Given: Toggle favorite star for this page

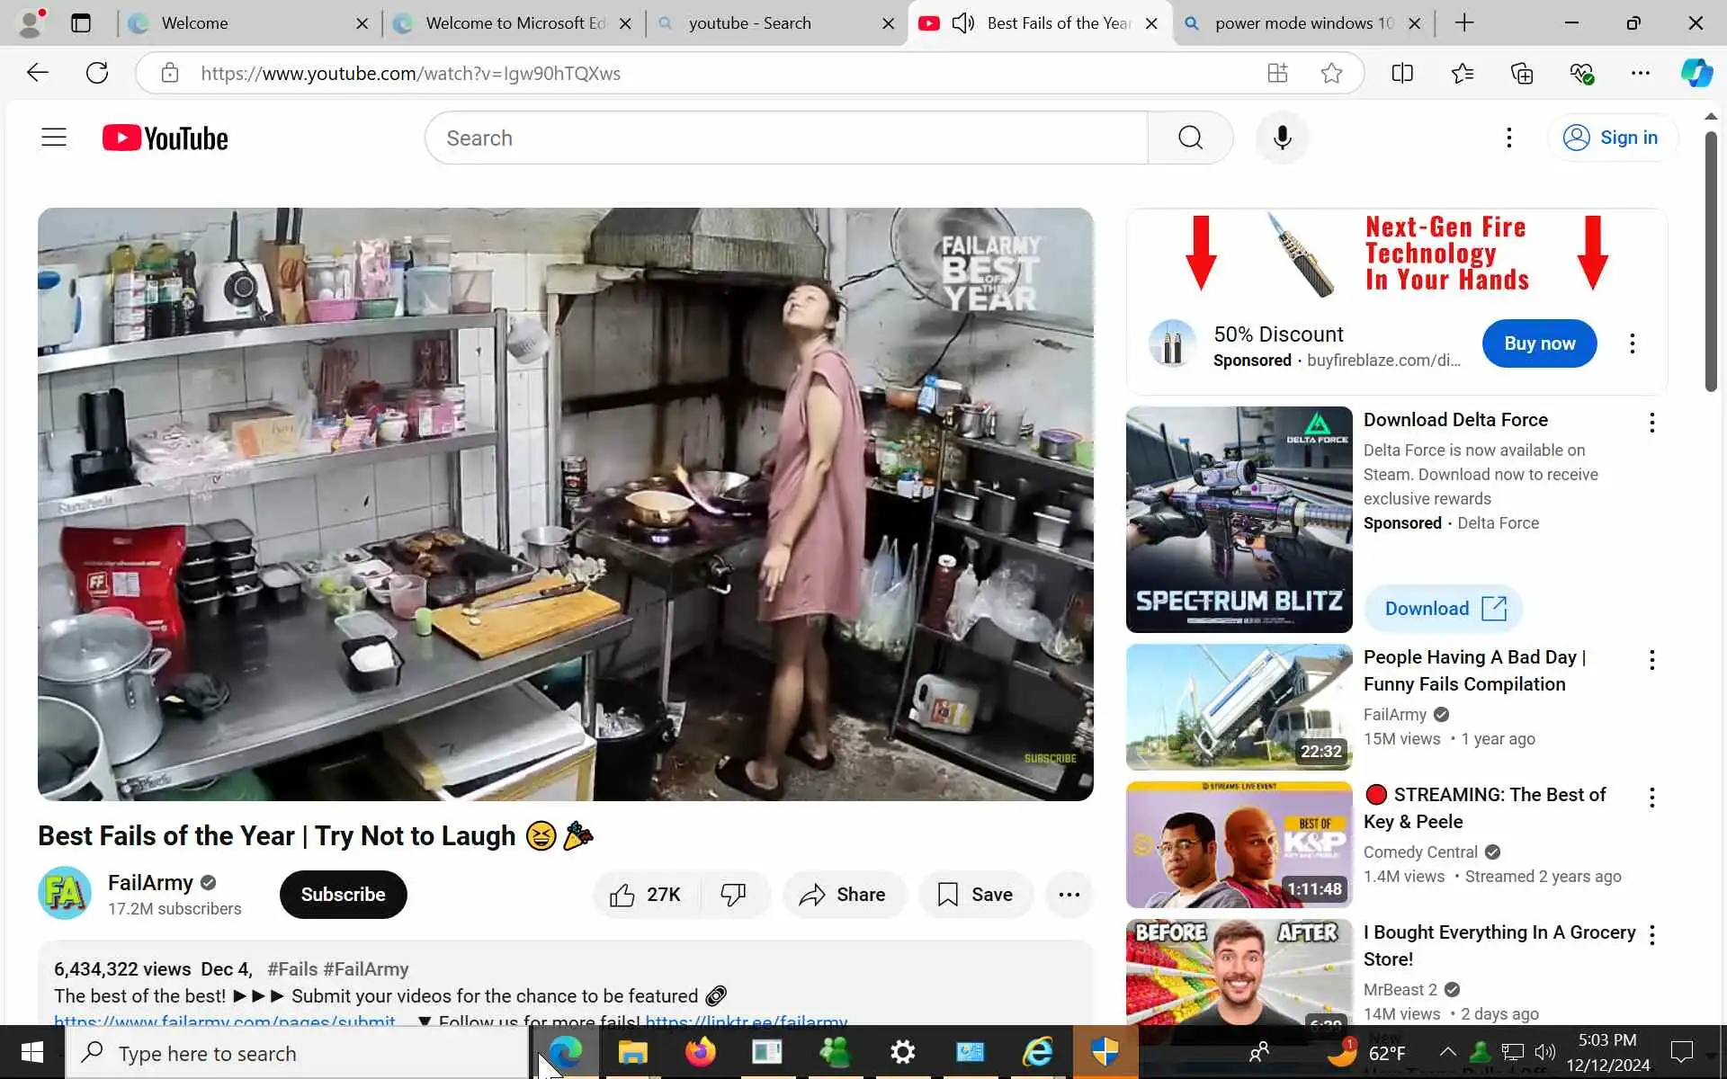Looking at the screenshot, I should 1331,73.
